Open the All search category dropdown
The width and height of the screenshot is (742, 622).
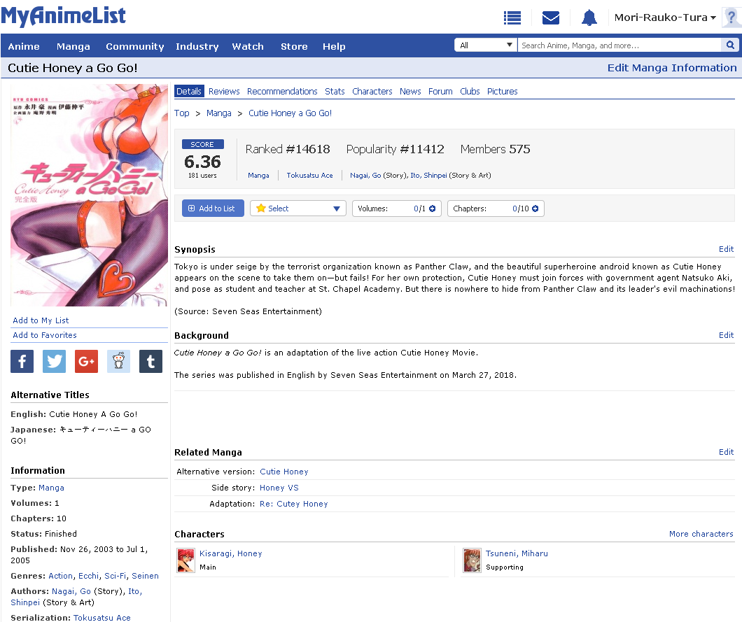(x=486, y=45)
